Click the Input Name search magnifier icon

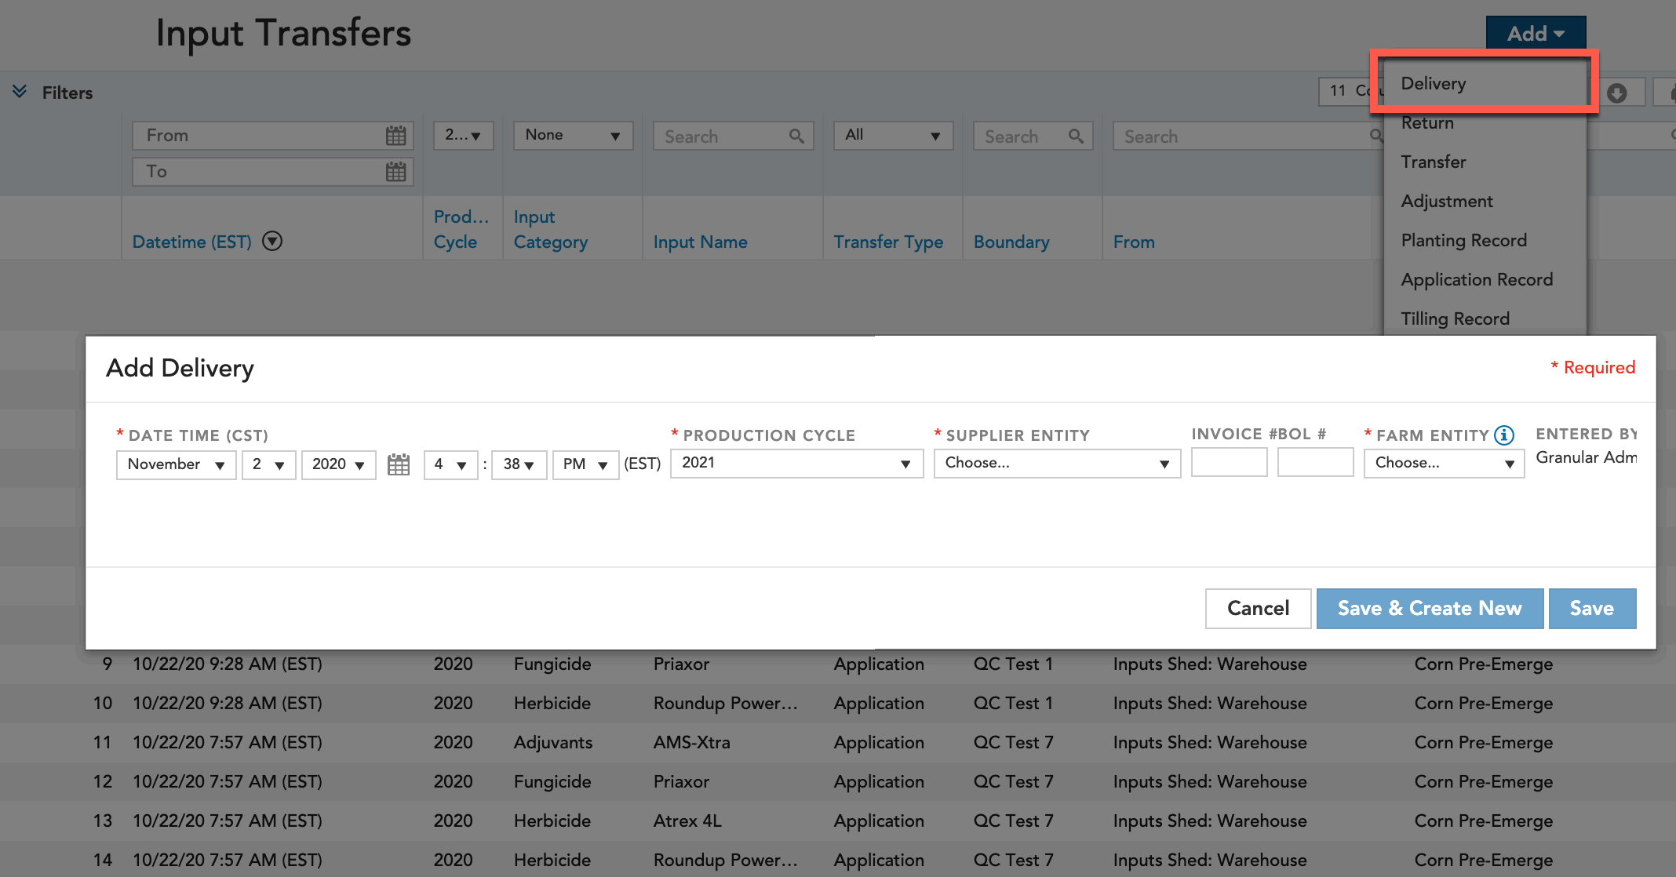796,136
